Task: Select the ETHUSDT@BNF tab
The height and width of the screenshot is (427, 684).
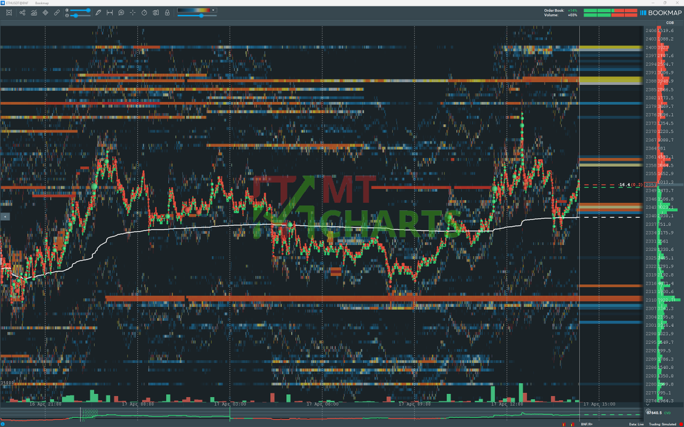Action: (17, 3)
